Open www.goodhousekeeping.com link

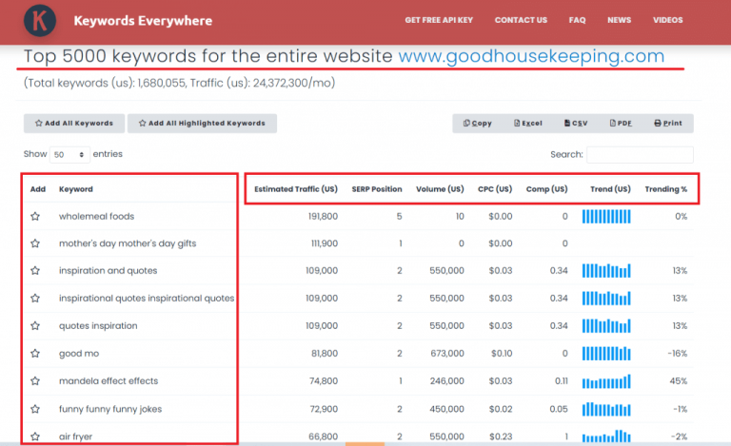[531, 56]
